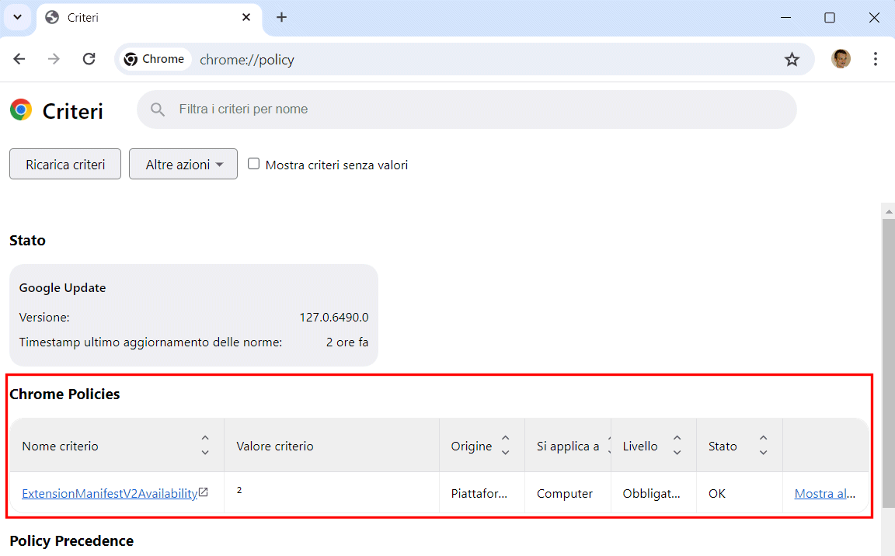The height and width of the screenshot is (556, 895).
Task: Click the Chrome logo beside Criteri
Action: click(21, 109)
